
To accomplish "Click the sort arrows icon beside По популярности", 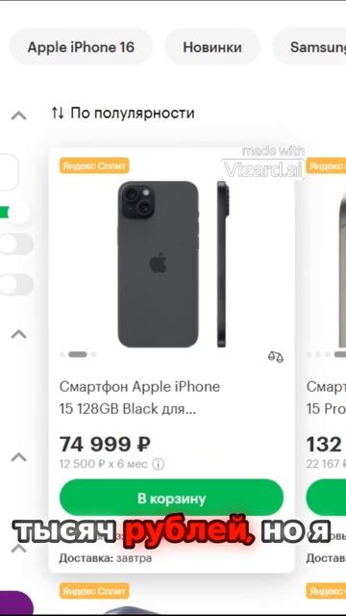I will (58, 114).
